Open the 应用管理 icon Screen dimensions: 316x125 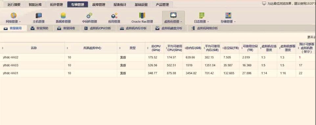pos(114,15)
